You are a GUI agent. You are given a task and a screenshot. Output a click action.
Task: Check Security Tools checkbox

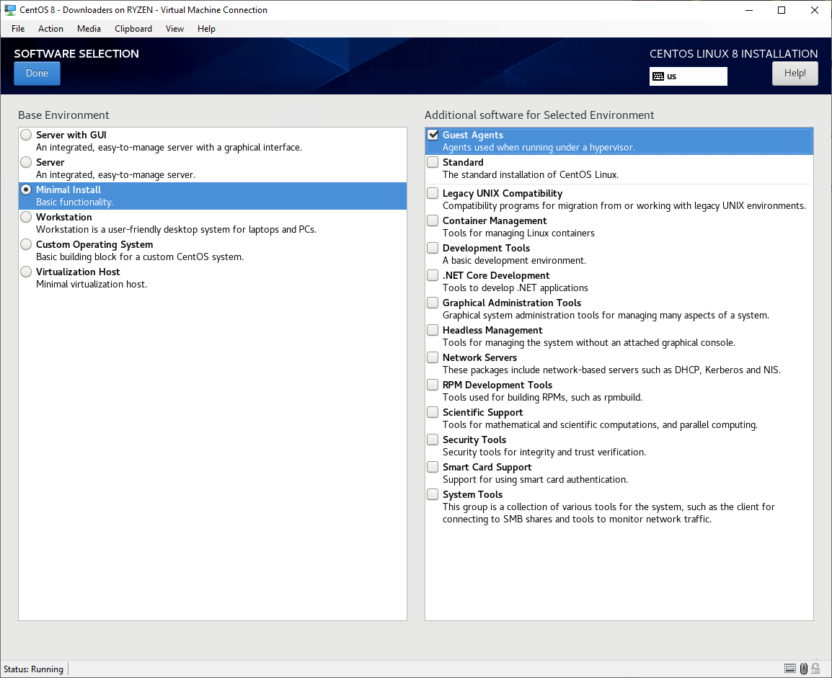[433, 440]
